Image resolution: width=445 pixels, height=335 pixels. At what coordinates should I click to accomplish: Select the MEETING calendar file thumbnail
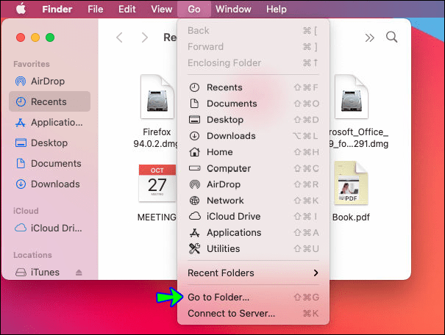157,183
